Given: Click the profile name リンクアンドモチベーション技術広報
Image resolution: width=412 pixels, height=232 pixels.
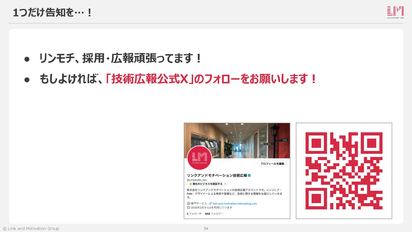Looking at the screenshot, I should [x=217, y=175].
